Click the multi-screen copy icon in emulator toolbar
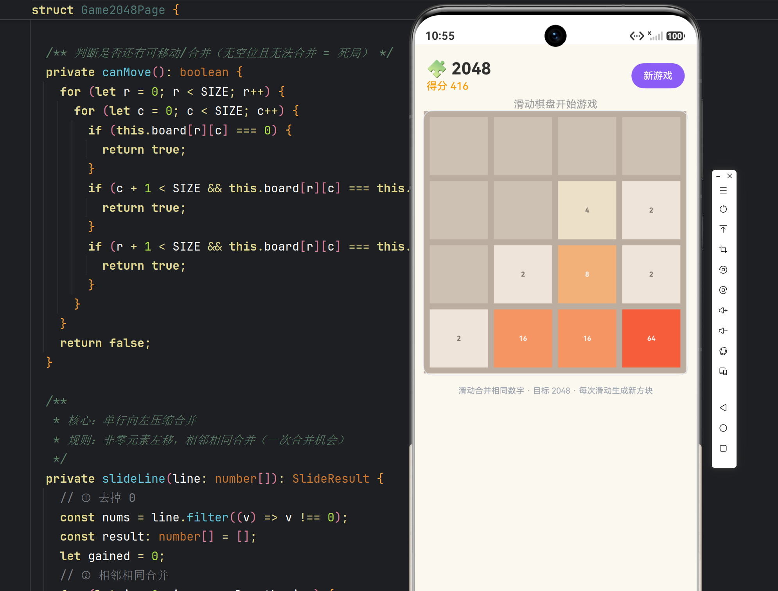This screenshot has height=591, width=778. tap(723, 371)
